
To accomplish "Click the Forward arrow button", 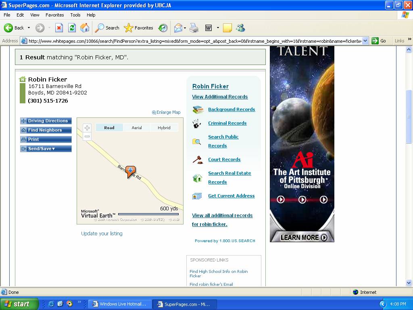I will pos(40,28).
